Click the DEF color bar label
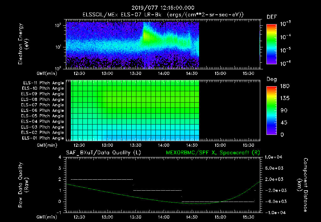This screenshot has height=222, width=321. (x=272, y=17)
